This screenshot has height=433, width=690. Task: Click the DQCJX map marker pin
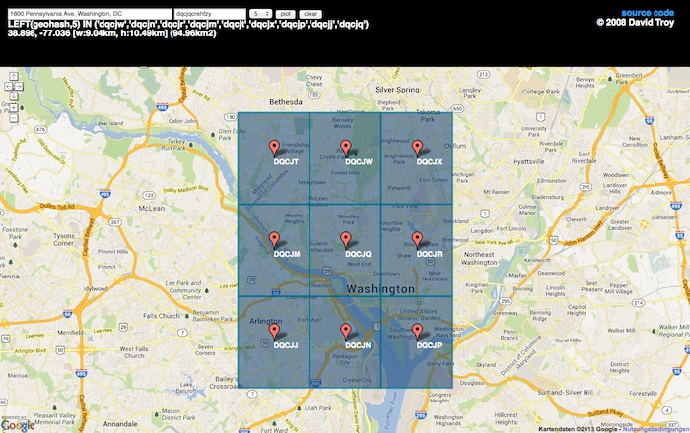point(417,149)
